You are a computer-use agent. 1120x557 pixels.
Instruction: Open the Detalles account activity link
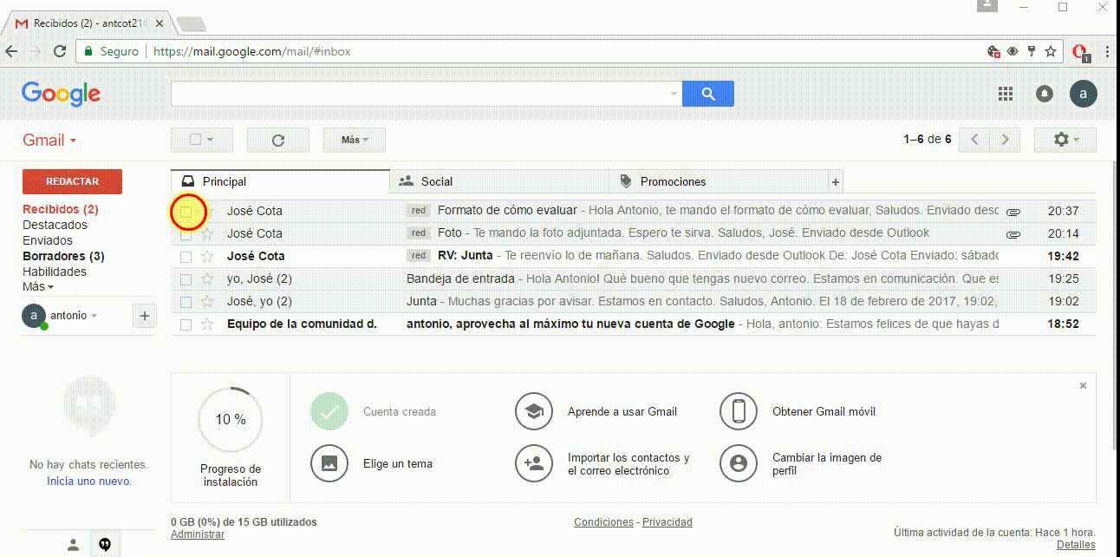(x=1076, y=545)
